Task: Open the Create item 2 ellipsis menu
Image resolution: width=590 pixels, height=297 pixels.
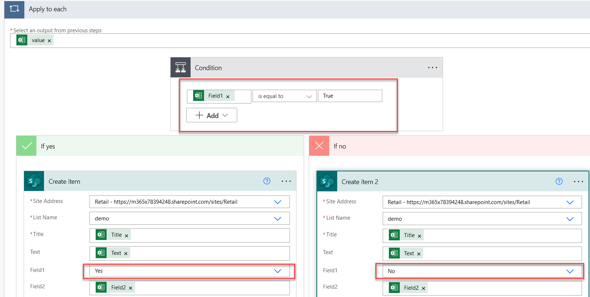Action: [578, 182]
